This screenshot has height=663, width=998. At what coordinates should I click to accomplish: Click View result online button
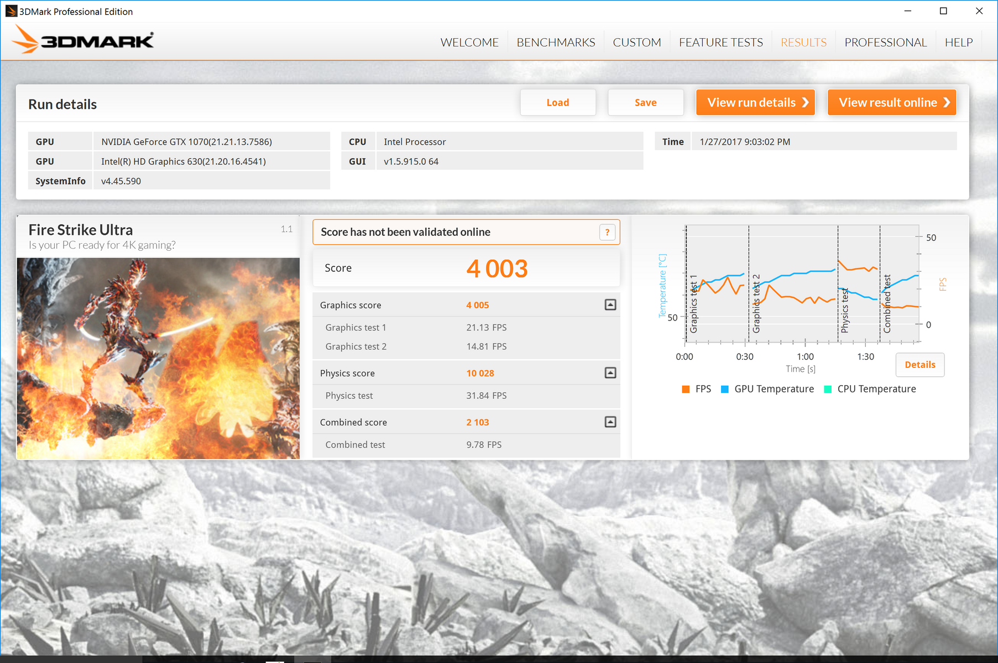892,103
